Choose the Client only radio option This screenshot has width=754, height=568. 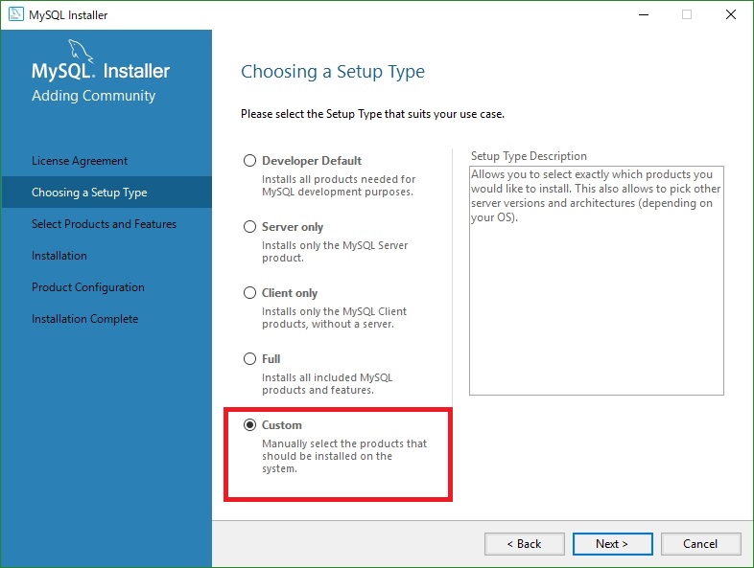(x=249, y=293)
